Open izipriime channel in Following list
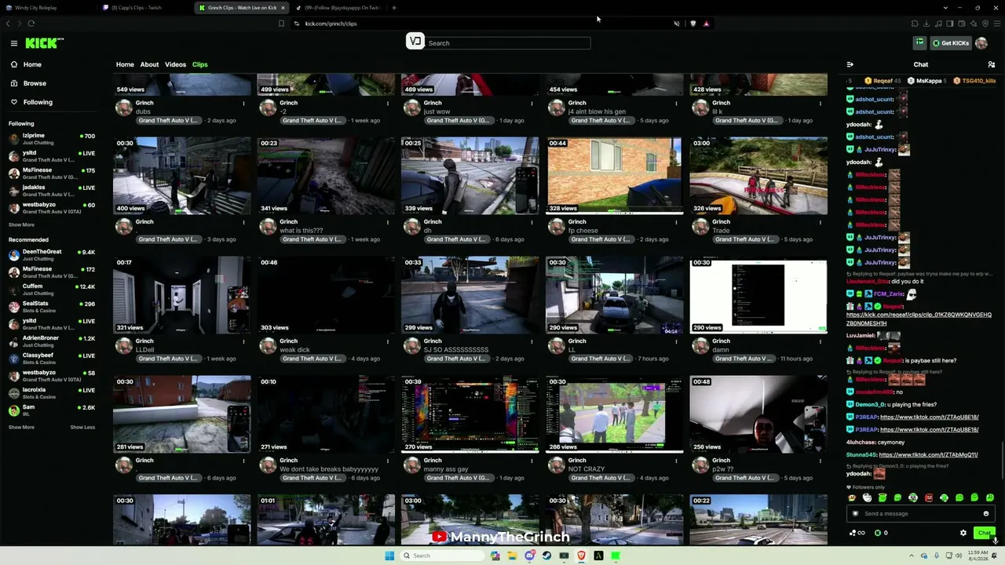This screenshot has height=565, width=1005. tap(52, 139)
